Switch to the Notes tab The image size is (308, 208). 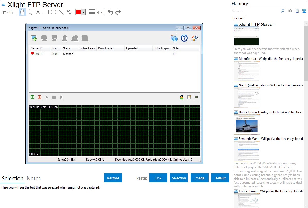tap(34, 179)
